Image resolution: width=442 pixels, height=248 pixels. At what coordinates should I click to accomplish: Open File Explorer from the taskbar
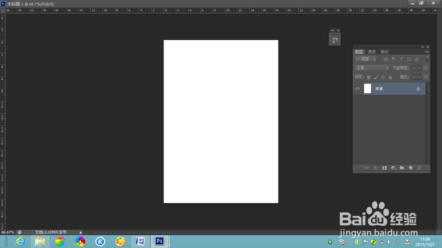(x=40, y=242)
